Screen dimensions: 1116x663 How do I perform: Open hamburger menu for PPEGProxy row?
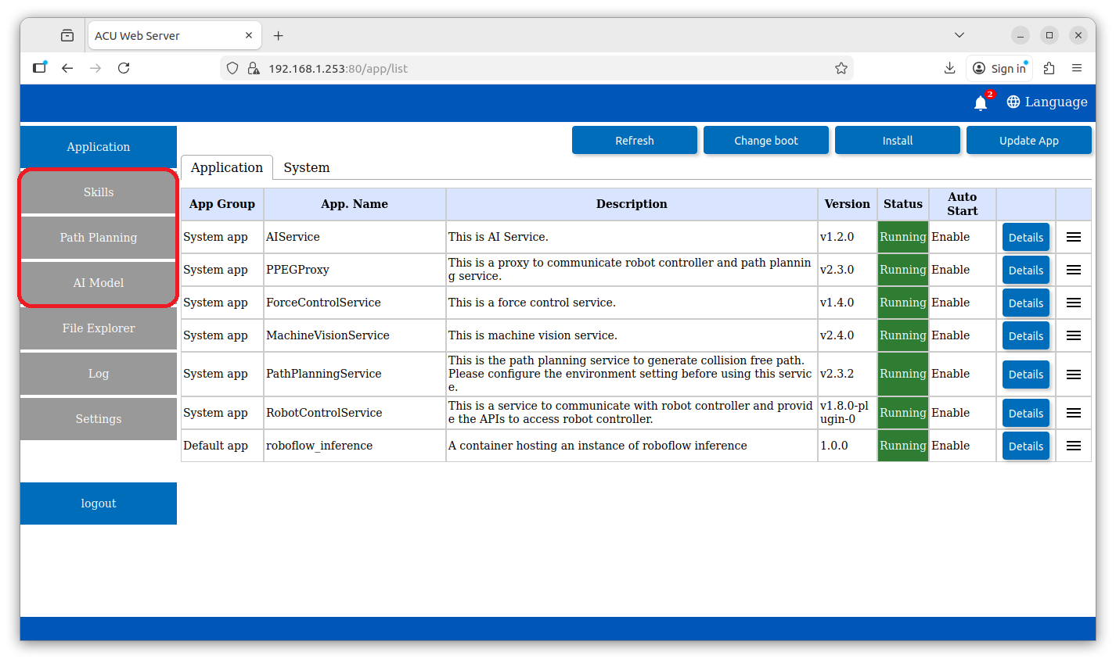tap(1074, 270)
